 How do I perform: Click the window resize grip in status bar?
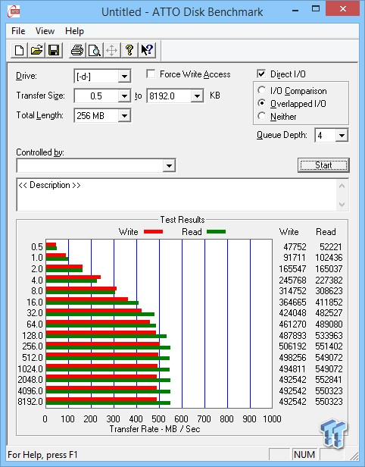(x=354, y=455)
